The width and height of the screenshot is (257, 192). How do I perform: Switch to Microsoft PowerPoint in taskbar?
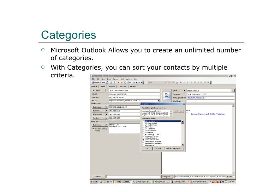199,182
